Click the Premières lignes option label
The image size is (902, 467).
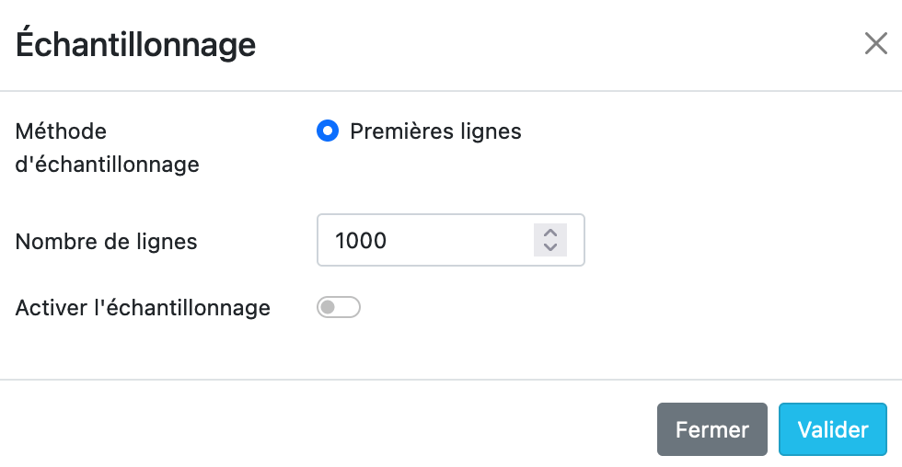click(x=435, y=131)
